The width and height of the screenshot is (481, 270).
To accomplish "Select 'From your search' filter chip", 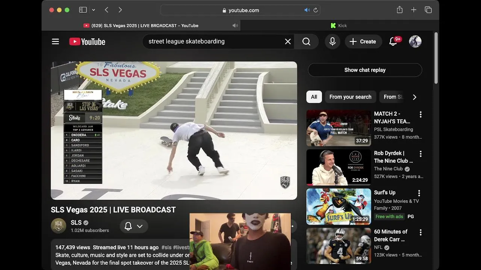I will click(x=350, y=97).
